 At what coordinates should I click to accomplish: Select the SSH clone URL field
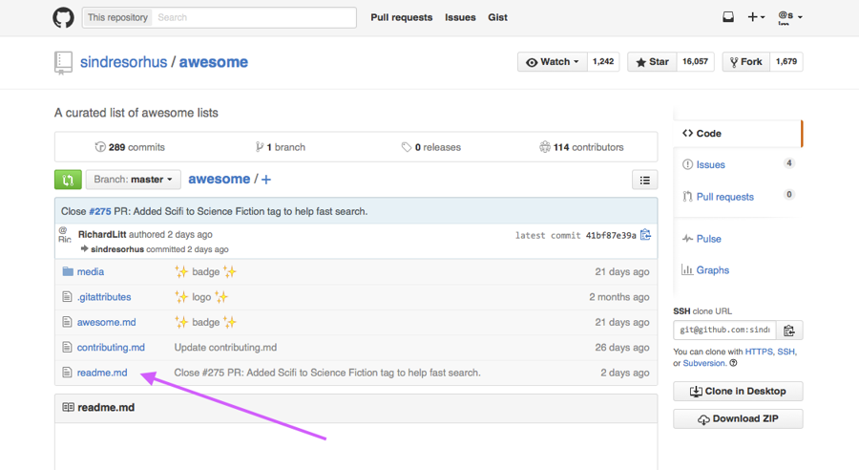point(724,331)
